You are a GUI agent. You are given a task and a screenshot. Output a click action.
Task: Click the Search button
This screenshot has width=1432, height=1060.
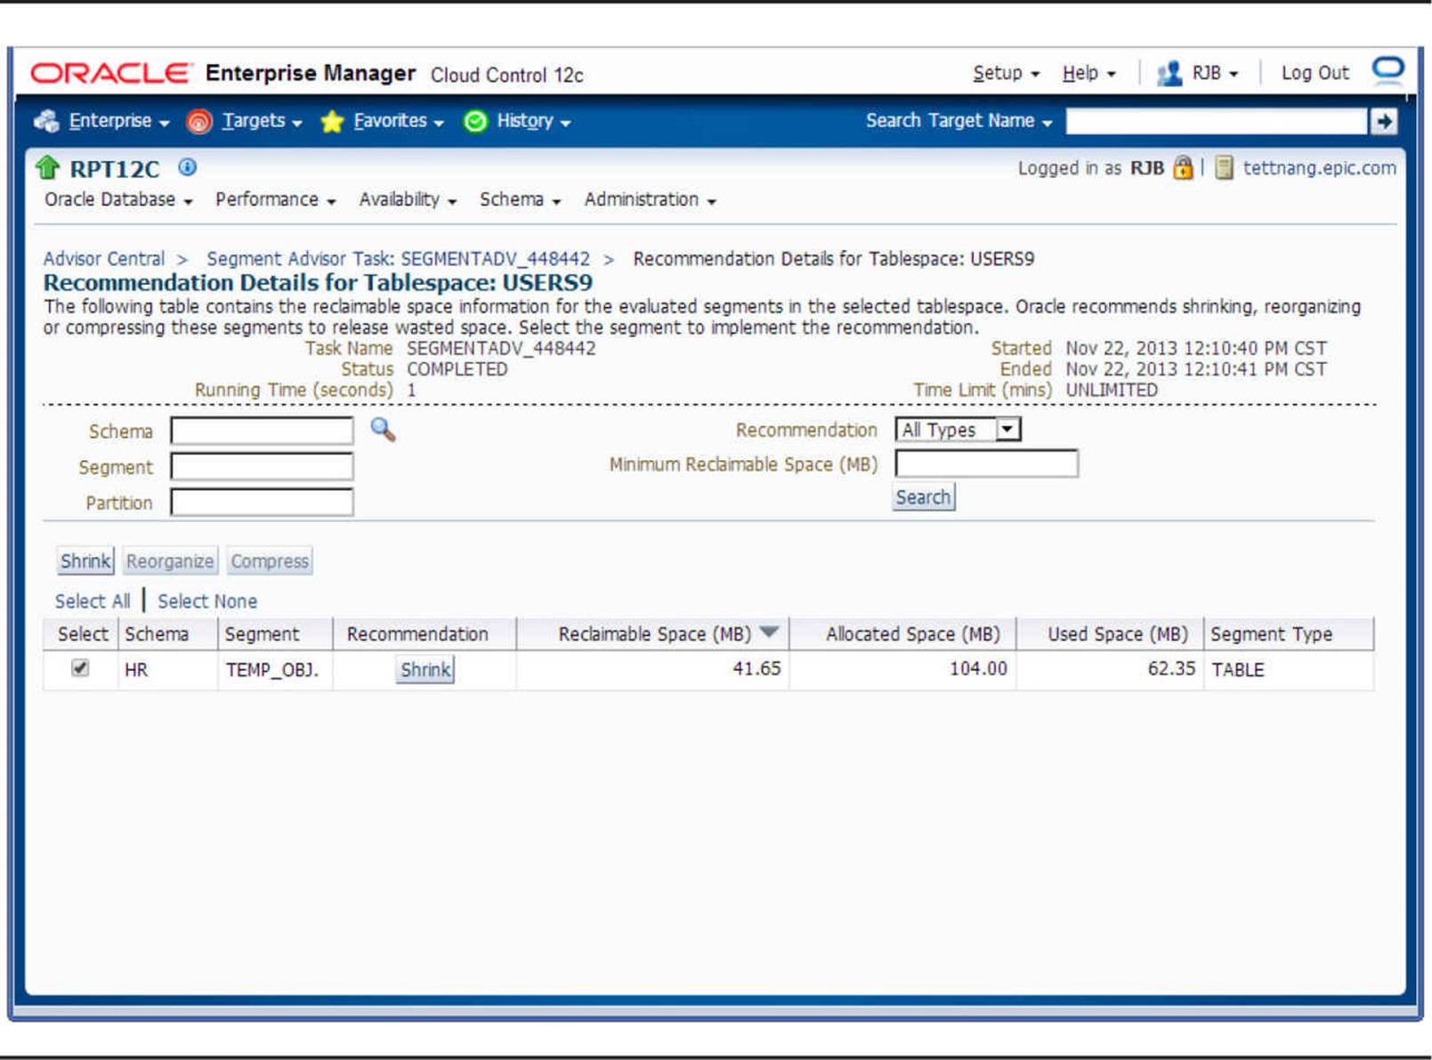tap(923, 497)
